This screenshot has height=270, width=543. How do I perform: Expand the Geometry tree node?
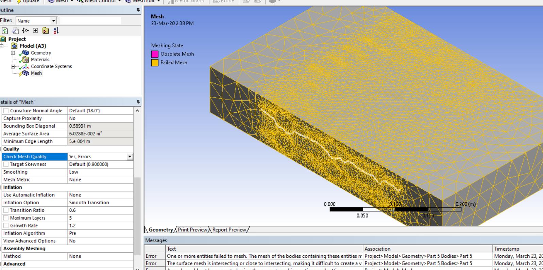(x=13, y=53)
